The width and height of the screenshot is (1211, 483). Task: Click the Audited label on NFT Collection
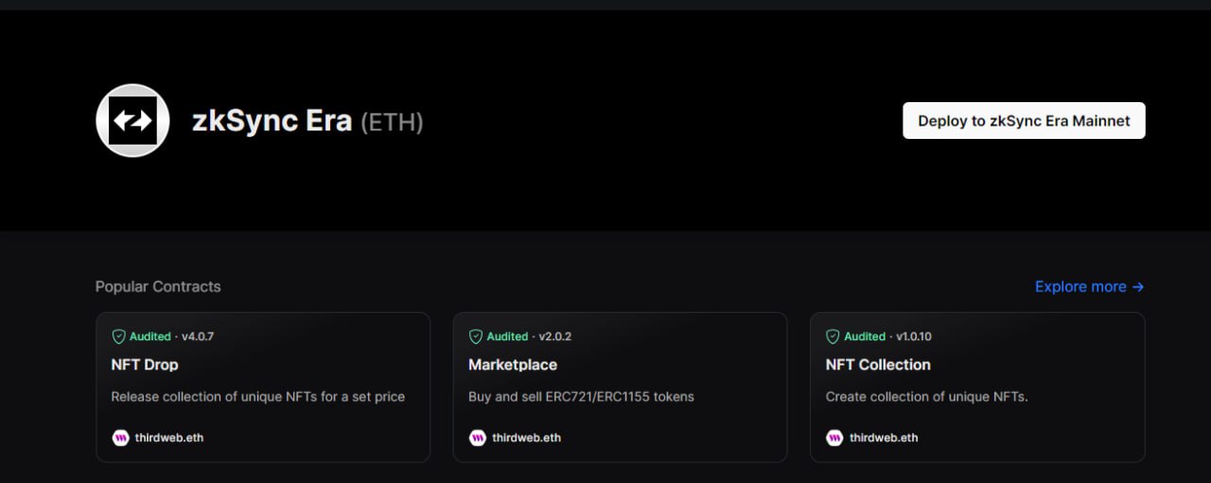tap(865, 336)
